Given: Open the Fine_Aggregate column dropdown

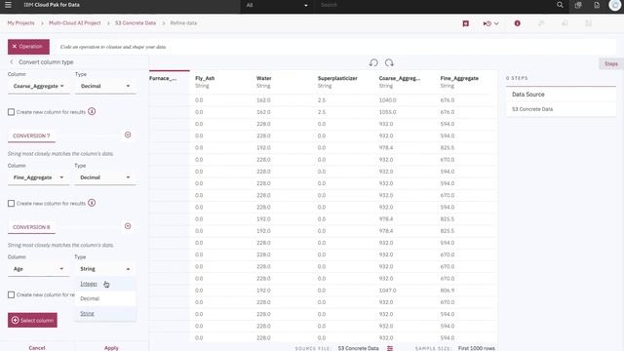Looking at the screenshot, I should (x=39, y=177).
